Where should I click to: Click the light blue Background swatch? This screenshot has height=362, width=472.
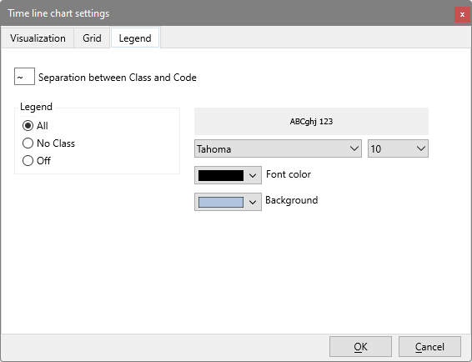coord(221,202)
